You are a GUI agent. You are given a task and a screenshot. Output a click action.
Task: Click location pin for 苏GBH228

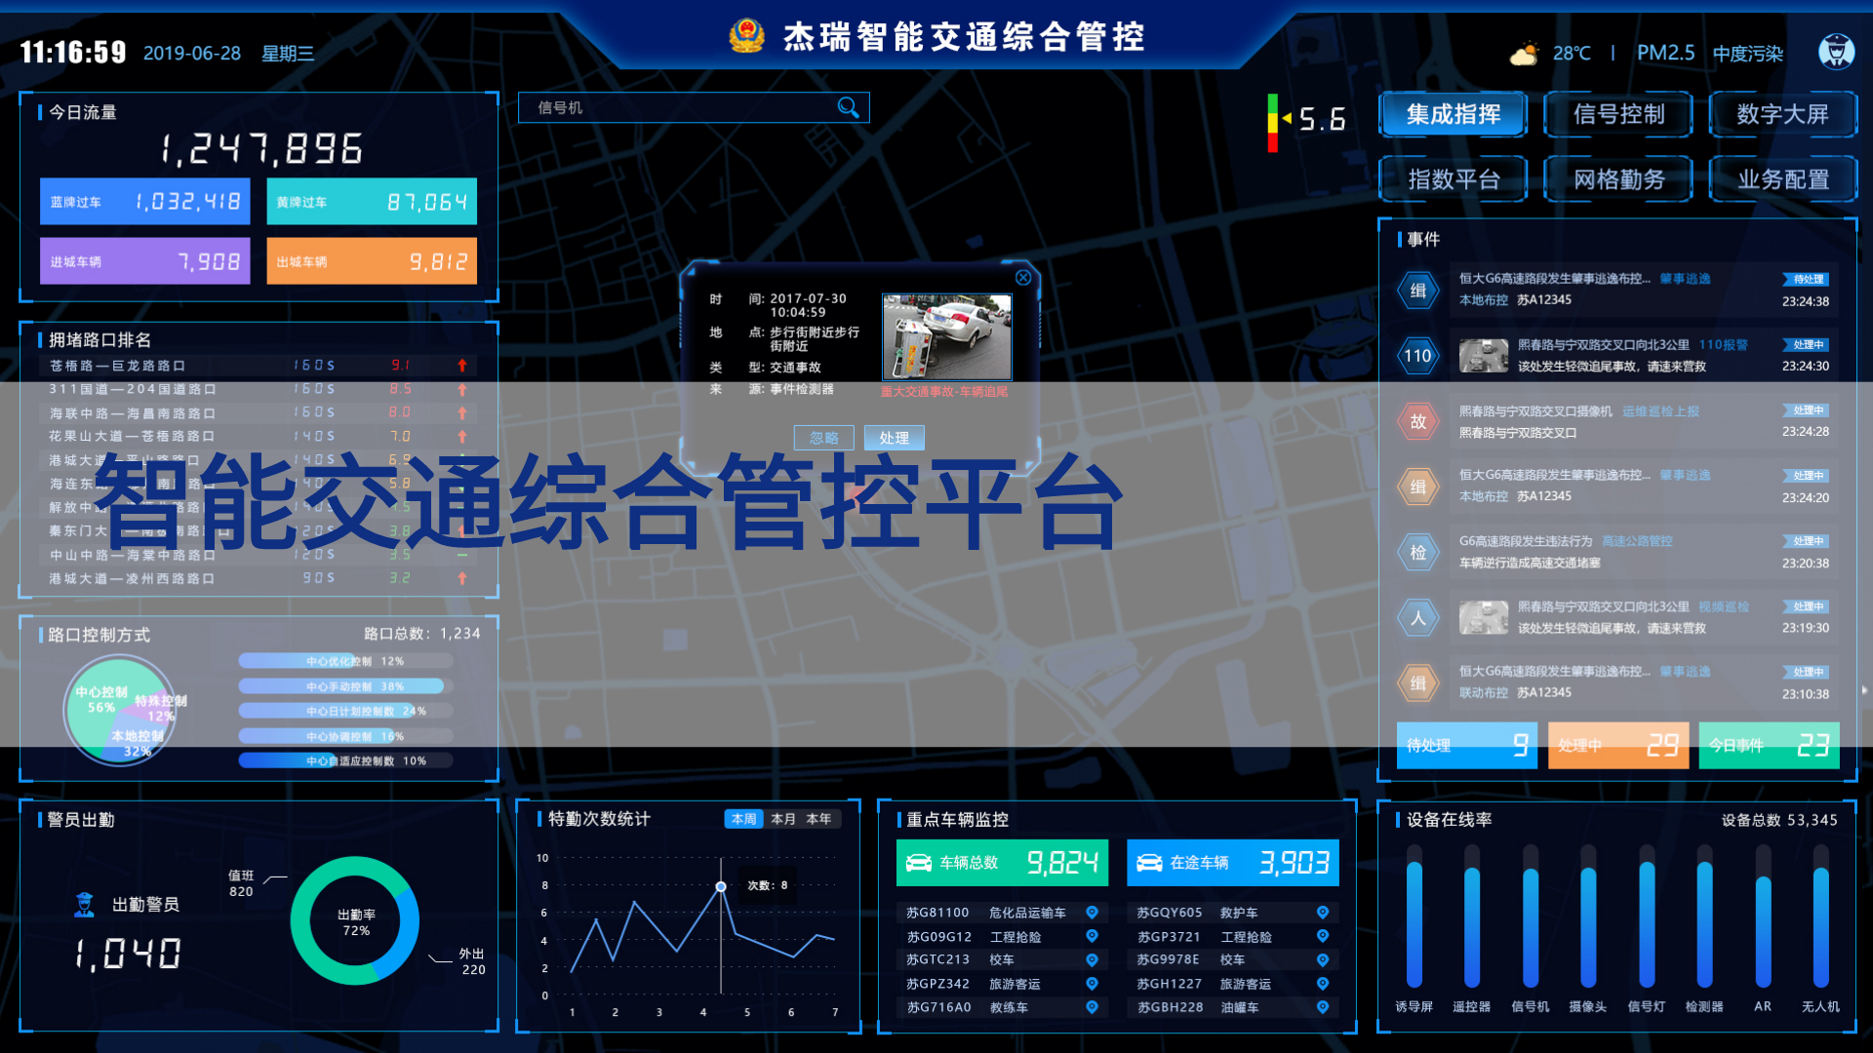1322,1007
